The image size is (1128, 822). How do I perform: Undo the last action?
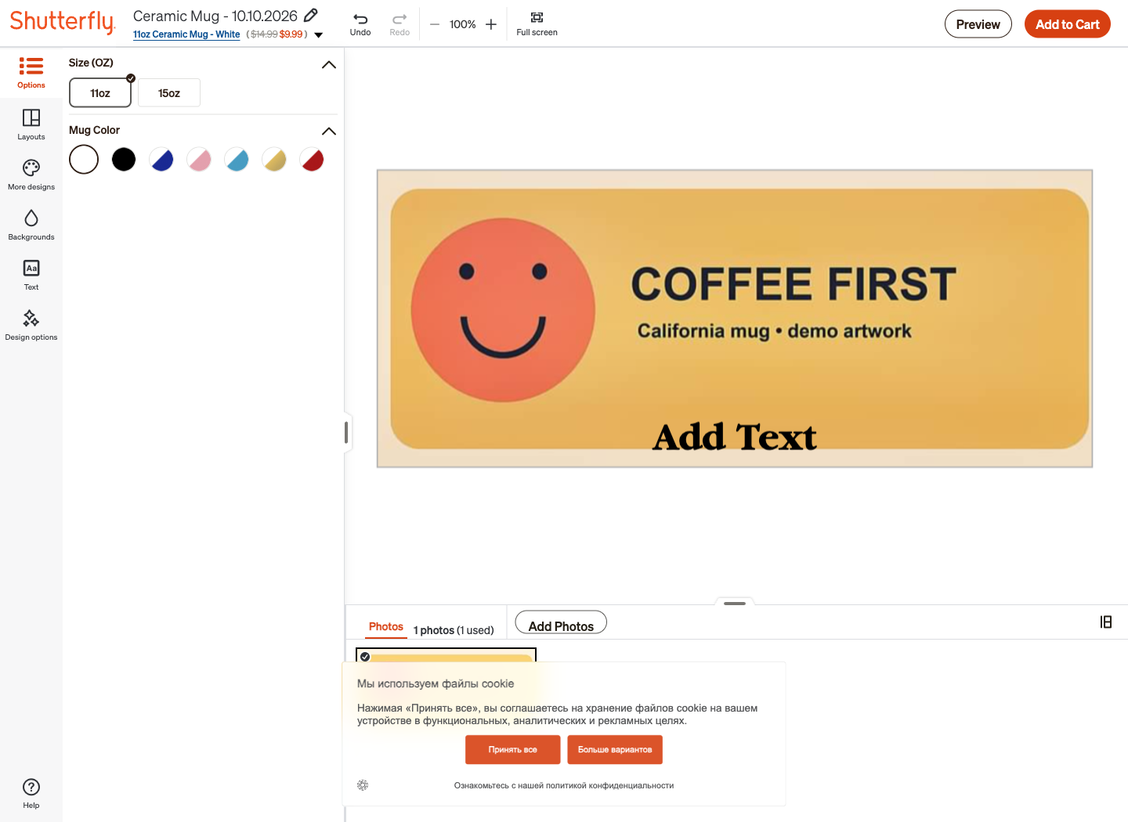pyautogui.click(x=360, y=24)
